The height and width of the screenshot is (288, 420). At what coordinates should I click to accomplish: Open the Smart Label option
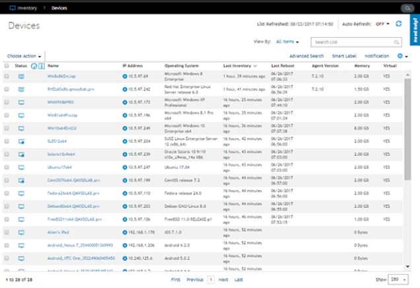point(344,57)
